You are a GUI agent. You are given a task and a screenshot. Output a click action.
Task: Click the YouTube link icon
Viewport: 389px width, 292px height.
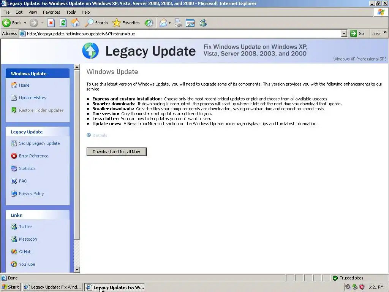coord(14,264)
